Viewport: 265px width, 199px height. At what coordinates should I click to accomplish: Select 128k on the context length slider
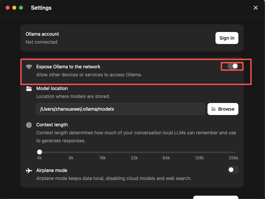click(199, 152)
